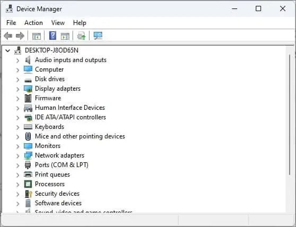The height and width of the screenshot is (227, 296).
Task: Select the Display adapters label
Action: click(58, 89)
